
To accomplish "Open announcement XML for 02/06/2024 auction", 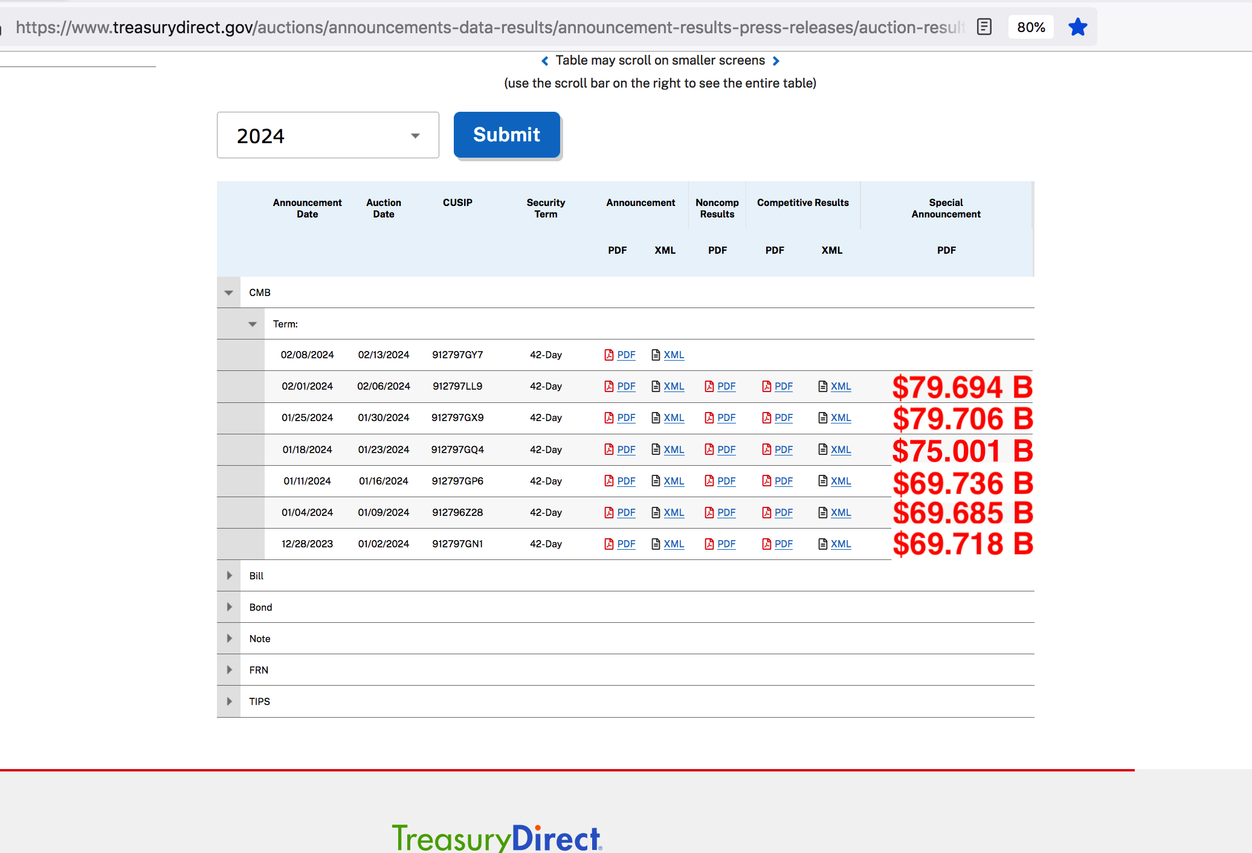I will [673, 387].
